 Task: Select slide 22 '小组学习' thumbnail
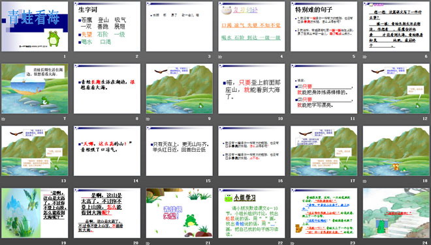[x=251, y=213]
